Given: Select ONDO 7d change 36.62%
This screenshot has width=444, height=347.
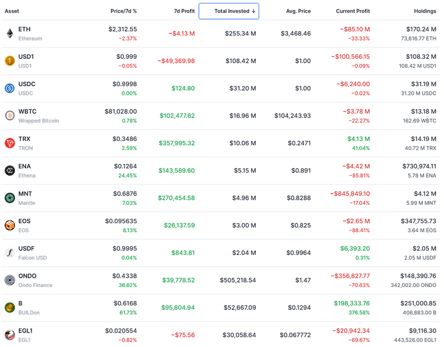Looking at the screenshot, I should [128, 285].
